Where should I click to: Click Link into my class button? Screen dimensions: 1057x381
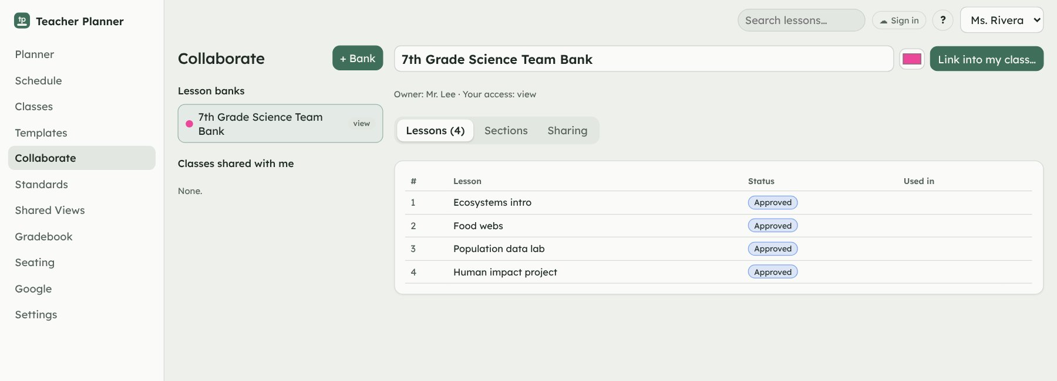987,59
